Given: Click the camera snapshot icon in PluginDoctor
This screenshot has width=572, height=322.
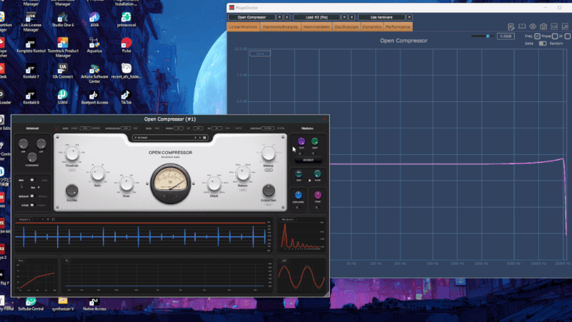Looking at the screenshot, I should pyautogui.click(x=543, y=27).
